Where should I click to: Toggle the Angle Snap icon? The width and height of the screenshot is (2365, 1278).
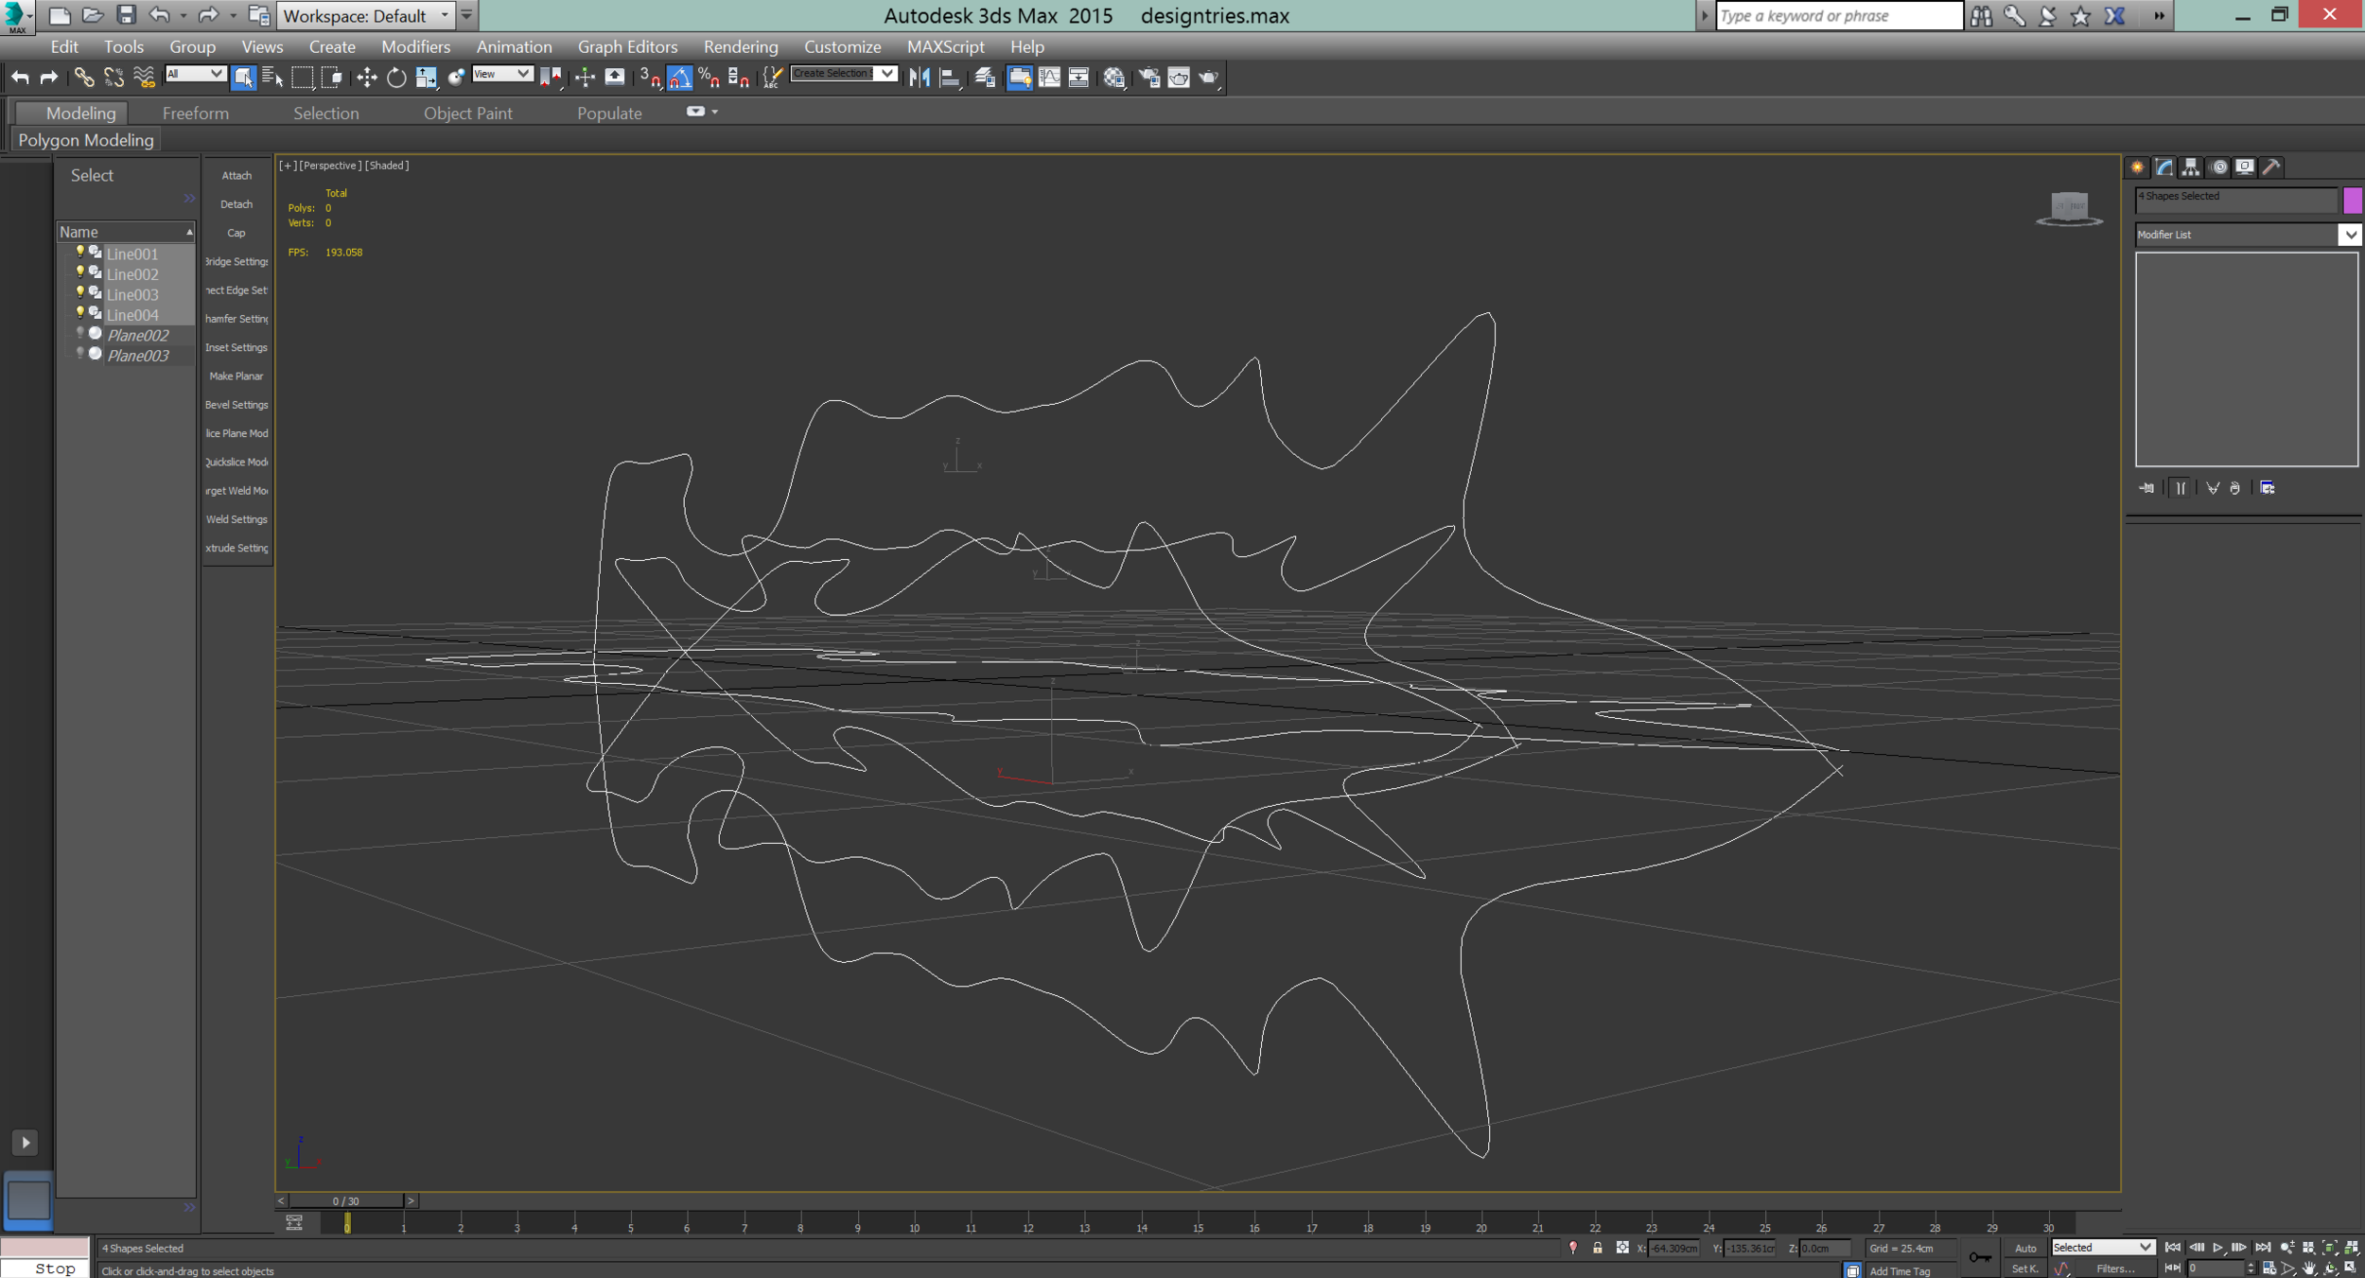pos(679,78)
